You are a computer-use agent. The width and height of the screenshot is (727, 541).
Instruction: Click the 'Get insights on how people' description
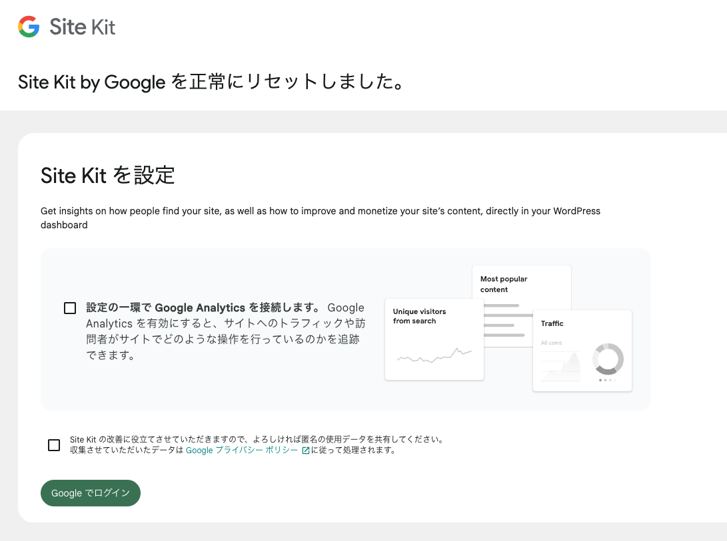coord(321,218)
